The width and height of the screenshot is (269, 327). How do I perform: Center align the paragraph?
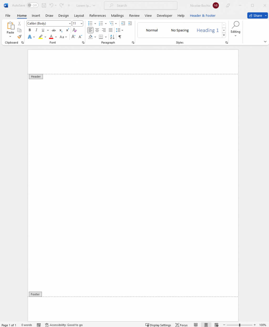click(97, 30)
